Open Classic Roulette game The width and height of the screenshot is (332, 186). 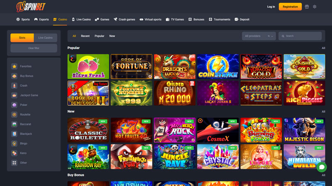(88, 130)
